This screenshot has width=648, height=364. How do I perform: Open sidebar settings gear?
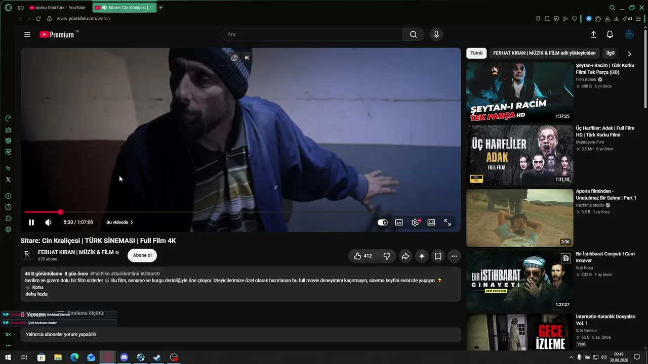(x=8, y=230)
